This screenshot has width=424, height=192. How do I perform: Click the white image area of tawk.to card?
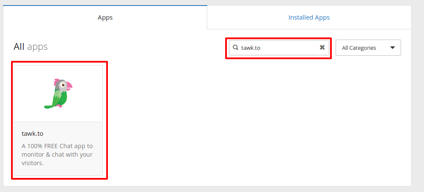pos(58,94)
